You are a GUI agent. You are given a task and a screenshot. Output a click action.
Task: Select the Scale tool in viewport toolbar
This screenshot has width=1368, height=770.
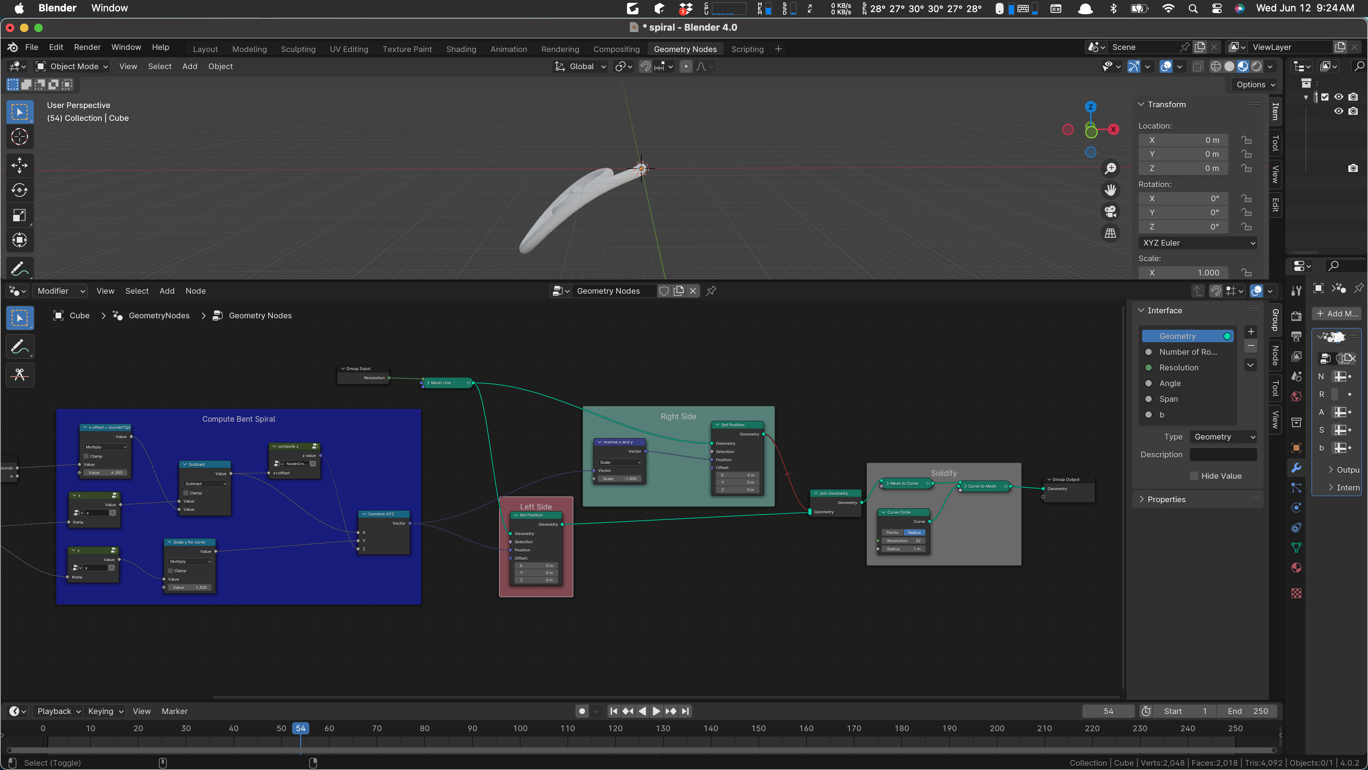coord(20,215)
